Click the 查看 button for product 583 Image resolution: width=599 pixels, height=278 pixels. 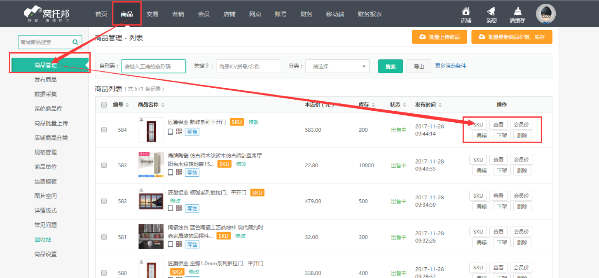[x=498, y=160]
